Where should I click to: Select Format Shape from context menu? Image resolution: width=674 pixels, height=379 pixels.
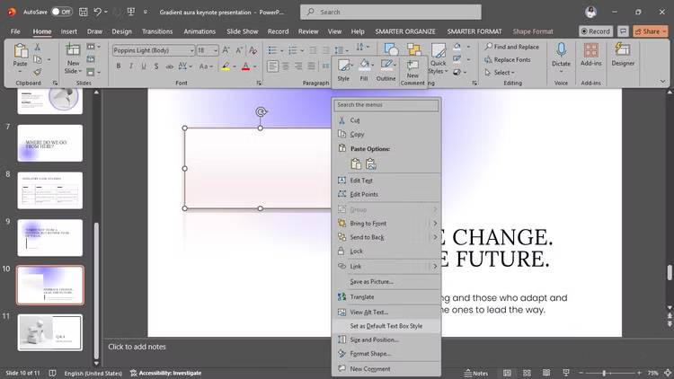pyautogui.click(x=370, y=354)
